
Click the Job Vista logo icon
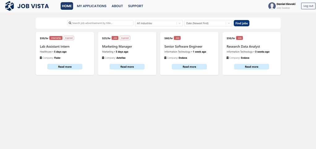[10, 6]
